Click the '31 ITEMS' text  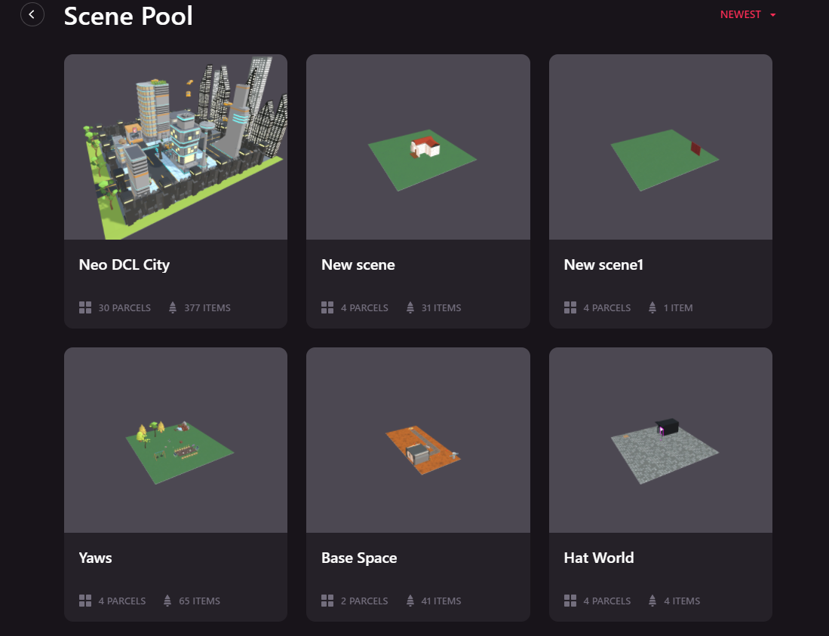click(441, 308)
